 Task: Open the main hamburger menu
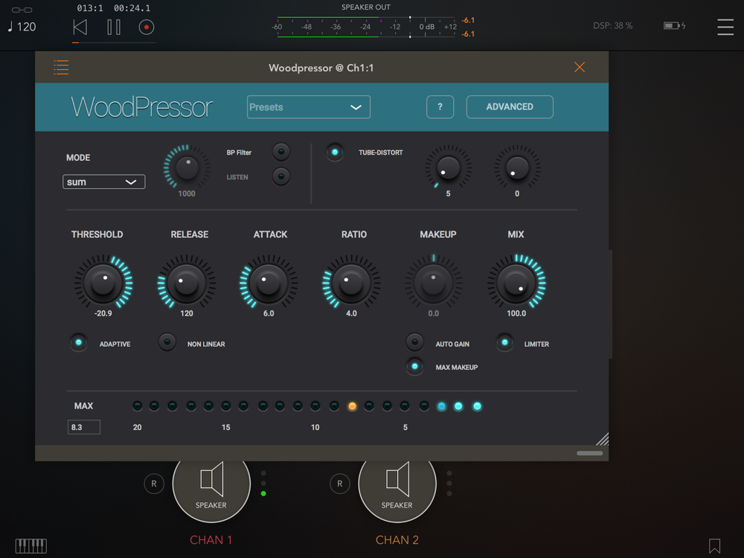coord(725,27)
